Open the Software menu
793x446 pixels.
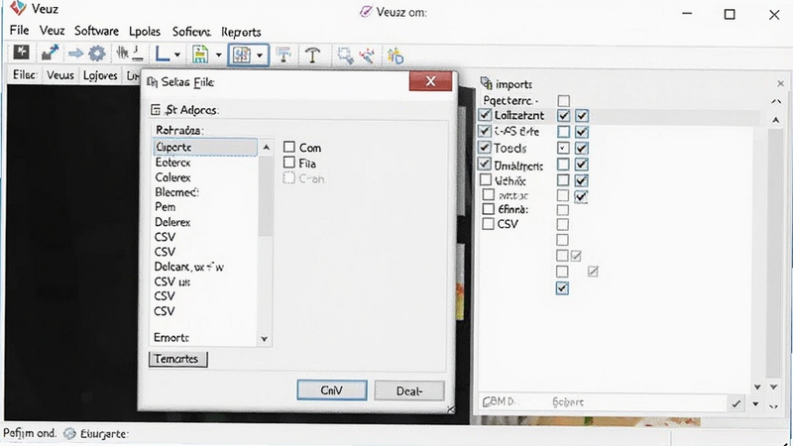(x=96, y=31)
